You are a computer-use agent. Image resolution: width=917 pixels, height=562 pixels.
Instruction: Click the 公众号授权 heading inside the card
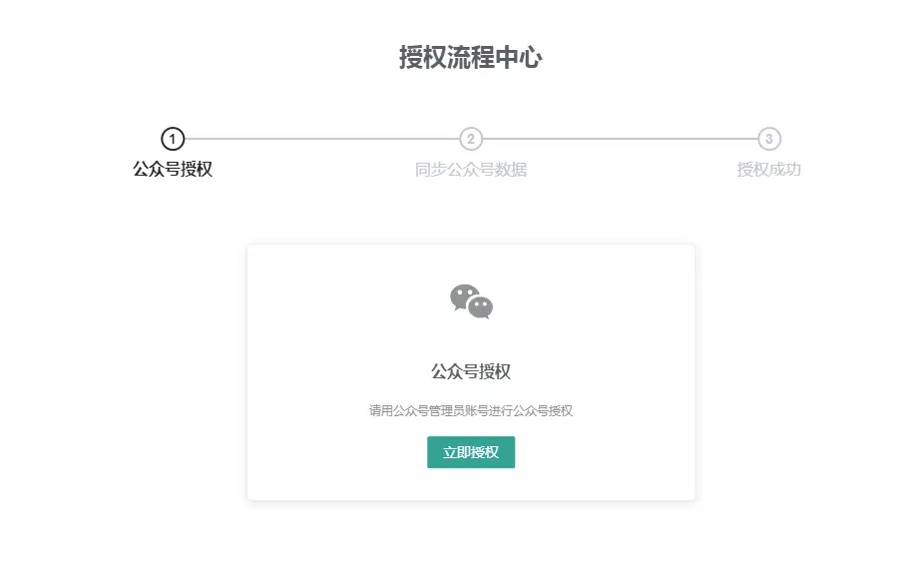point(471,371)
